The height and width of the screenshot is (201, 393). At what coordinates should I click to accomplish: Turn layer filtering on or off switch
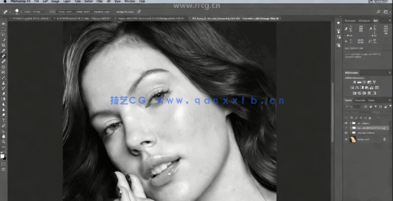coord(390,106)
